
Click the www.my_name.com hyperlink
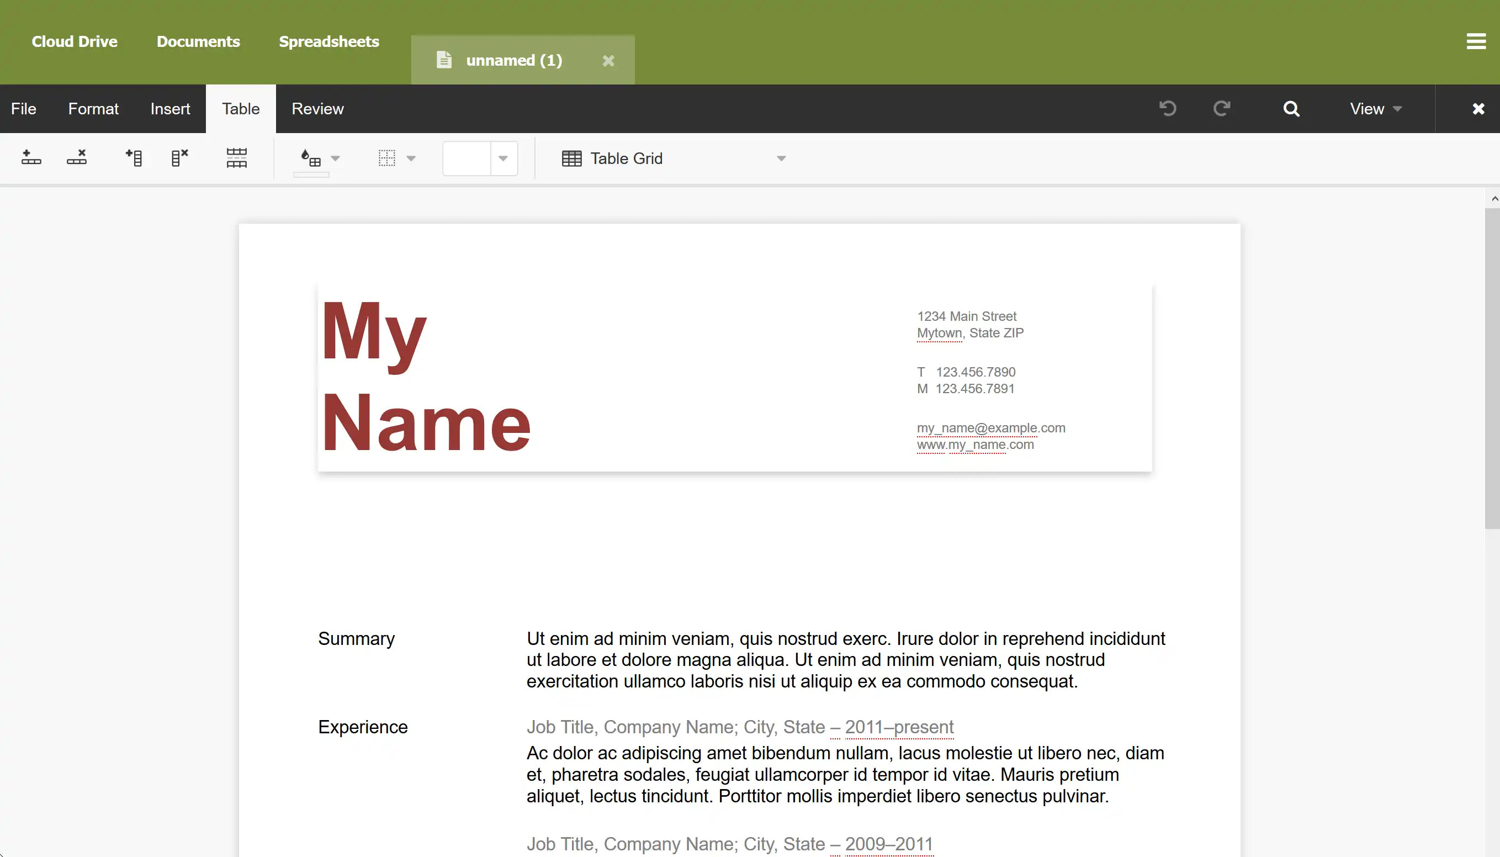[974, 444]
